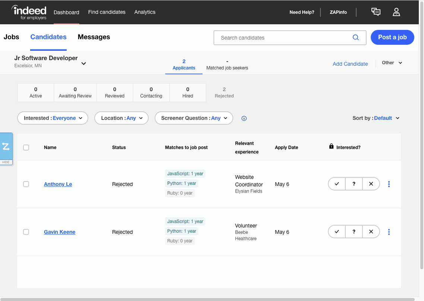Filter by Contacting status

point(151,93)
